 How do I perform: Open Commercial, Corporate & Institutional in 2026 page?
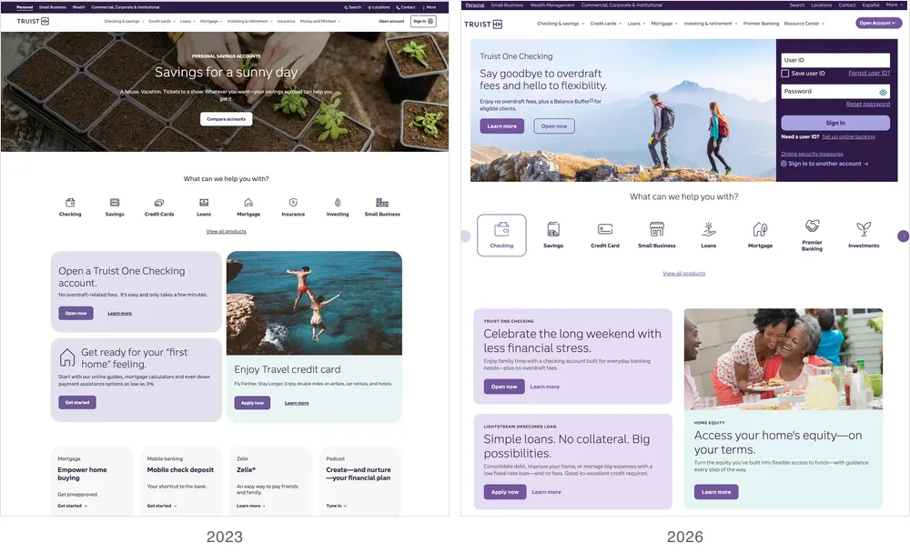tap(622, 5)
